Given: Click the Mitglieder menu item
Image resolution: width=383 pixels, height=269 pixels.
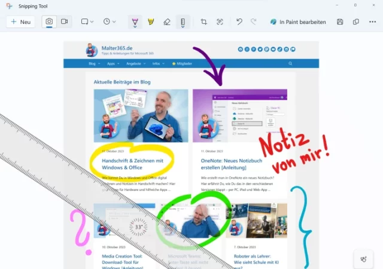Looking at the screenshot, I should pyautogui.click(x=182, y=64).
